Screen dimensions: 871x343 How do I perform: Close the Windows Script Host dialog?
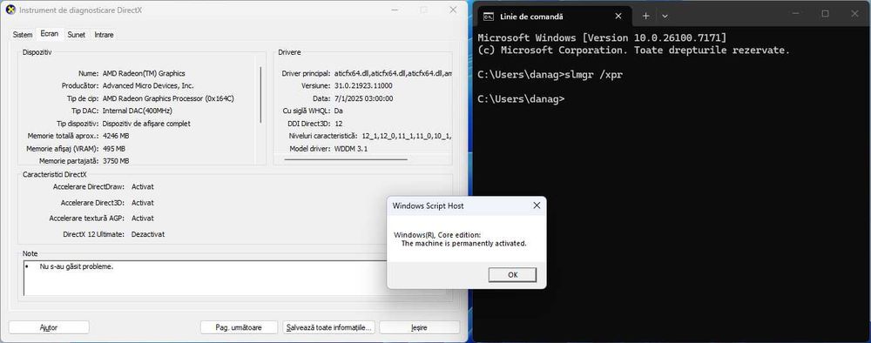pos(537,206)
